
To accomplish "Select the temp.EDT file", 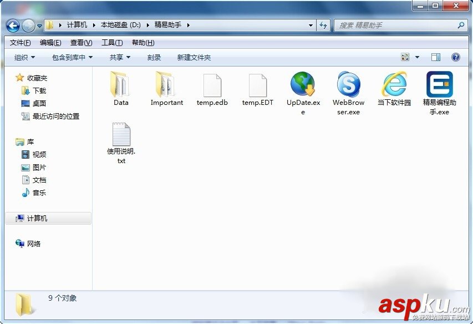I will click(258, 89).
